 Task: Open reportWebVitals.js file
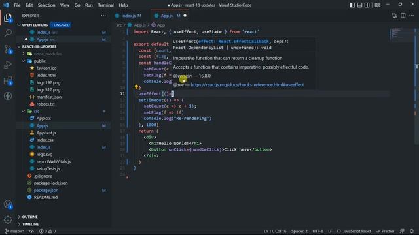click(x=54, y=161)
